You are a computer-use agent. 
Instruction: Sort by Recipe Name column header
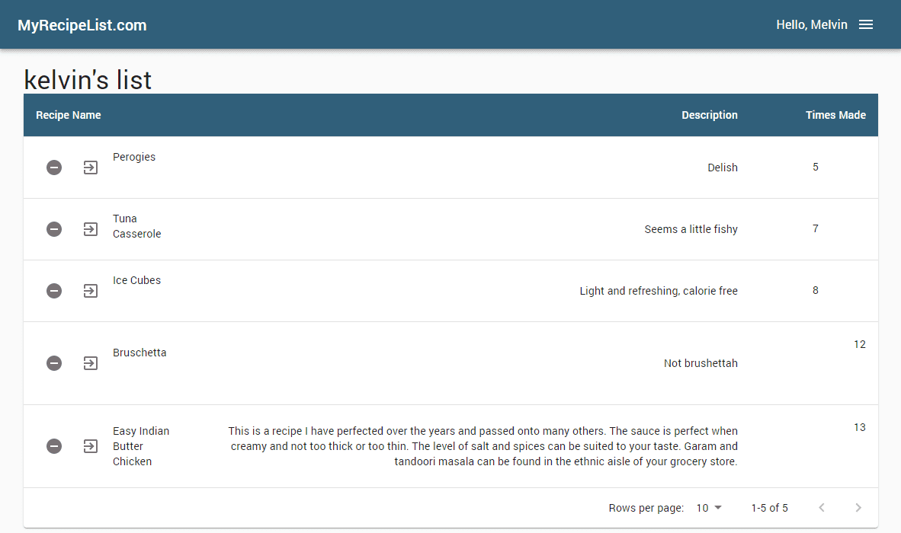69,115
